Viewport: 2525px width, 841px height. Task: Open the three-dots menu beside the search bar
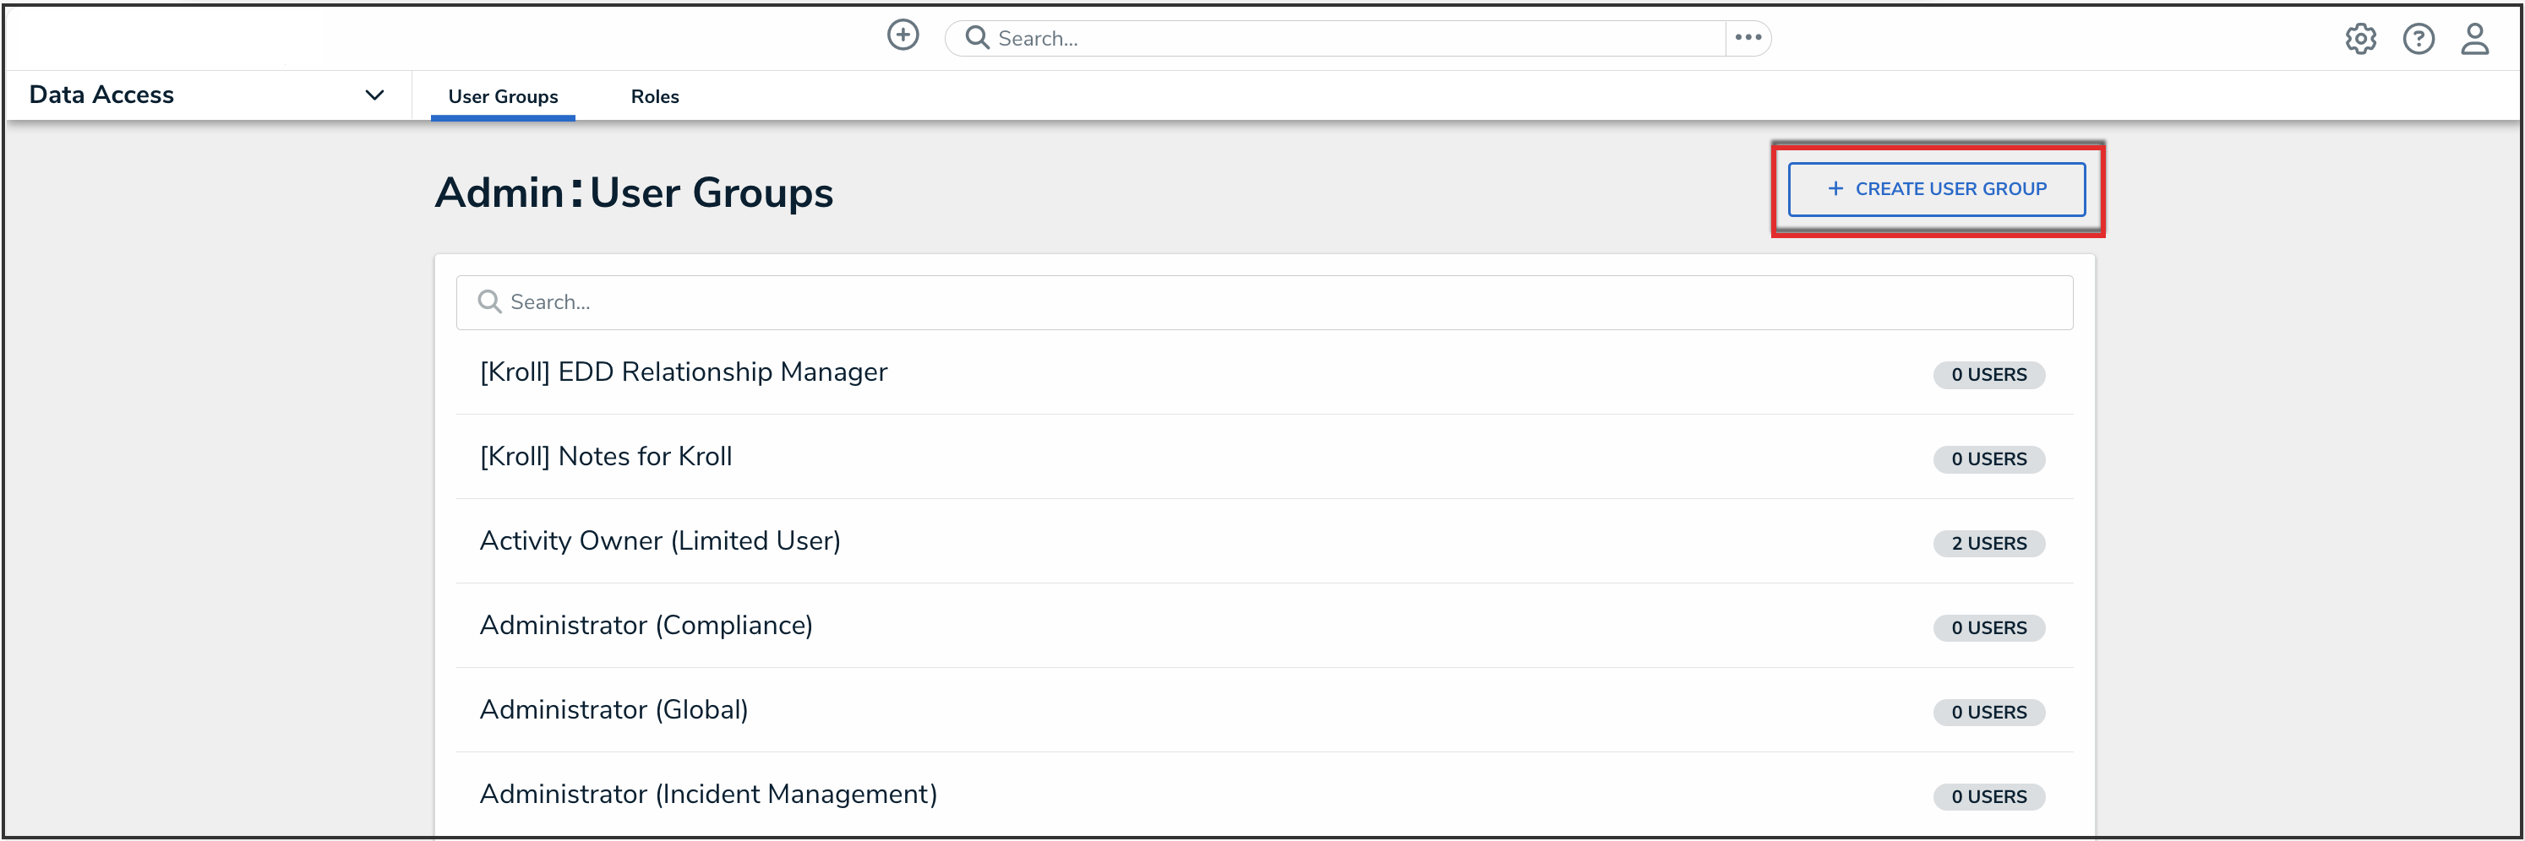coord(1748,38)
